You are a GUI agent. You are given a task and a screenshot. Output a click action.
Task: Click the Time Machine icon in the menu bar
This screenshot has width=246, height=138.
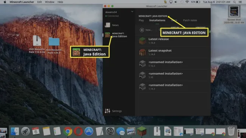click(182, 2)
